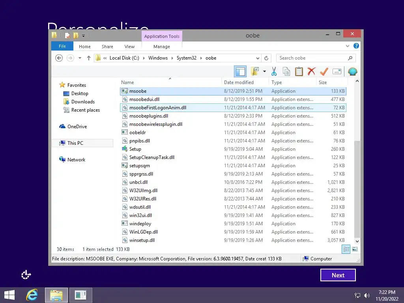Go up one folder level
The height and width of the screenshot is (303, 404).
point(89,58)
